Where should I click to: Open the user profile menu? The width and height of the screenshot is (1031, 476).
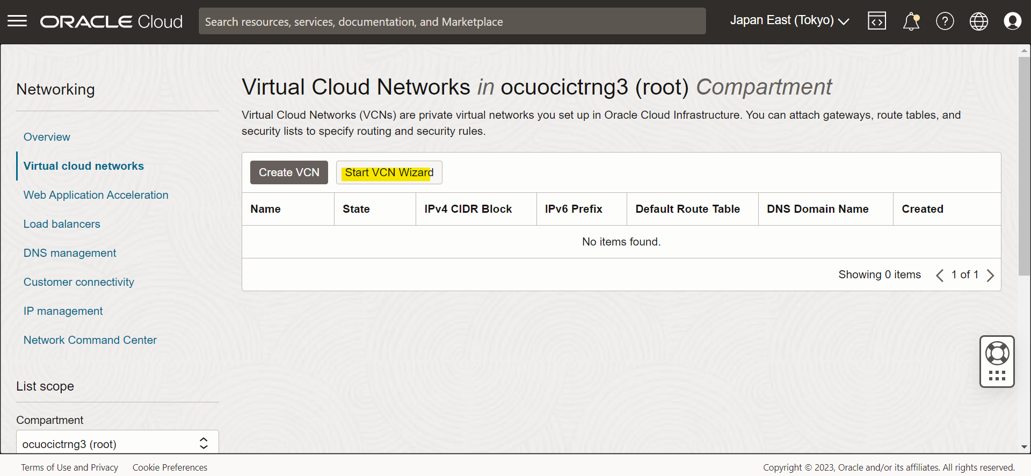coord(1013,21)
